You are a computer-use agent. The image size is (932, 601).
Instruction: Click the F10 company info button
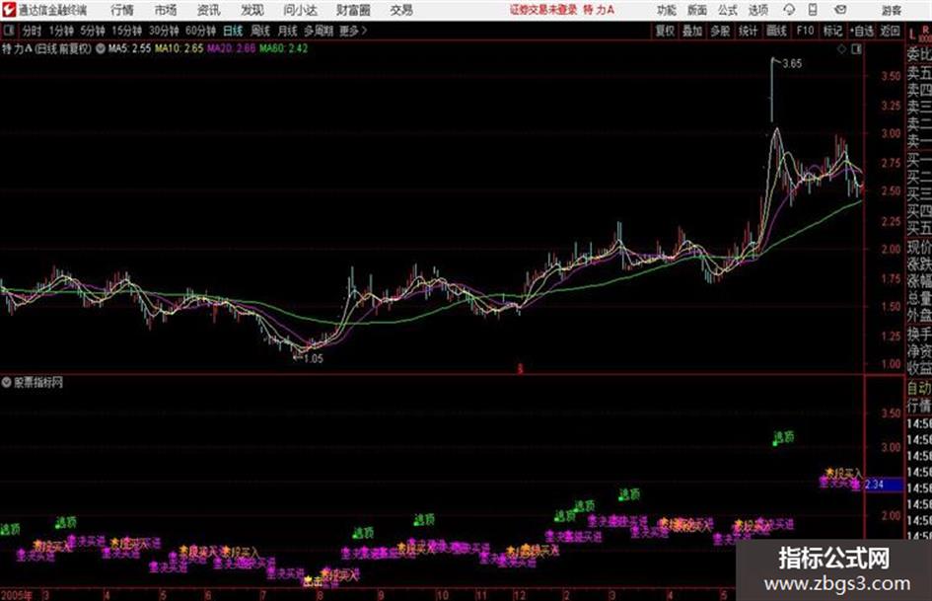tap(805, 31)
